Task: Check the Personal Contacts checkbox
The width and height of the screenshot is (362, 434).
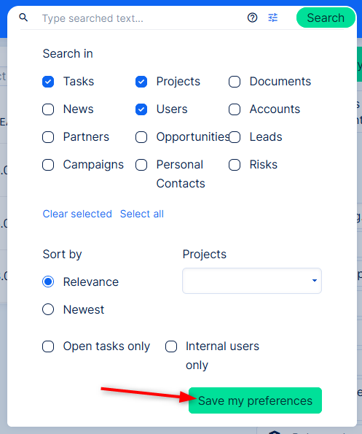Action: coord(141,165)
